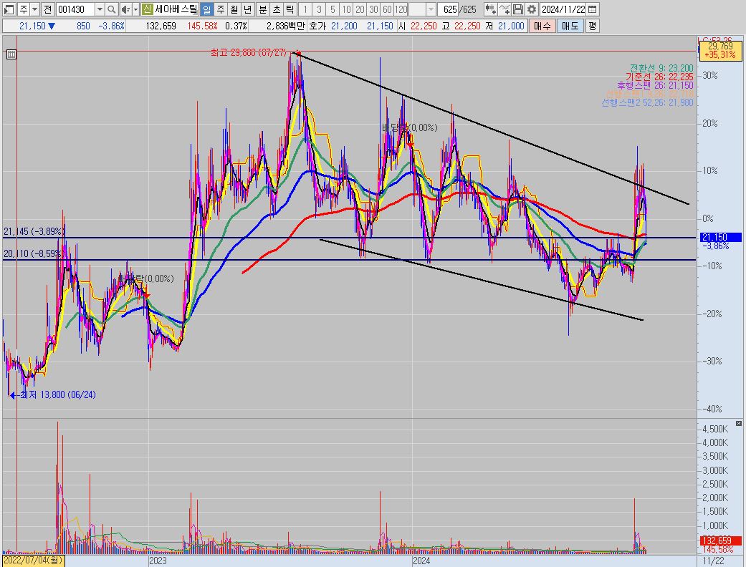Select the 일 daily chart period
This screenshot has width=746, height=567.
pos(206,9)
